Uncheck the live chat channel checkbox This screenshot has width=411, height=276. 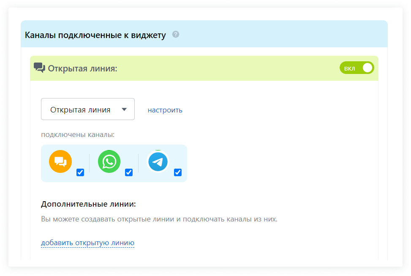pos(80,172)
